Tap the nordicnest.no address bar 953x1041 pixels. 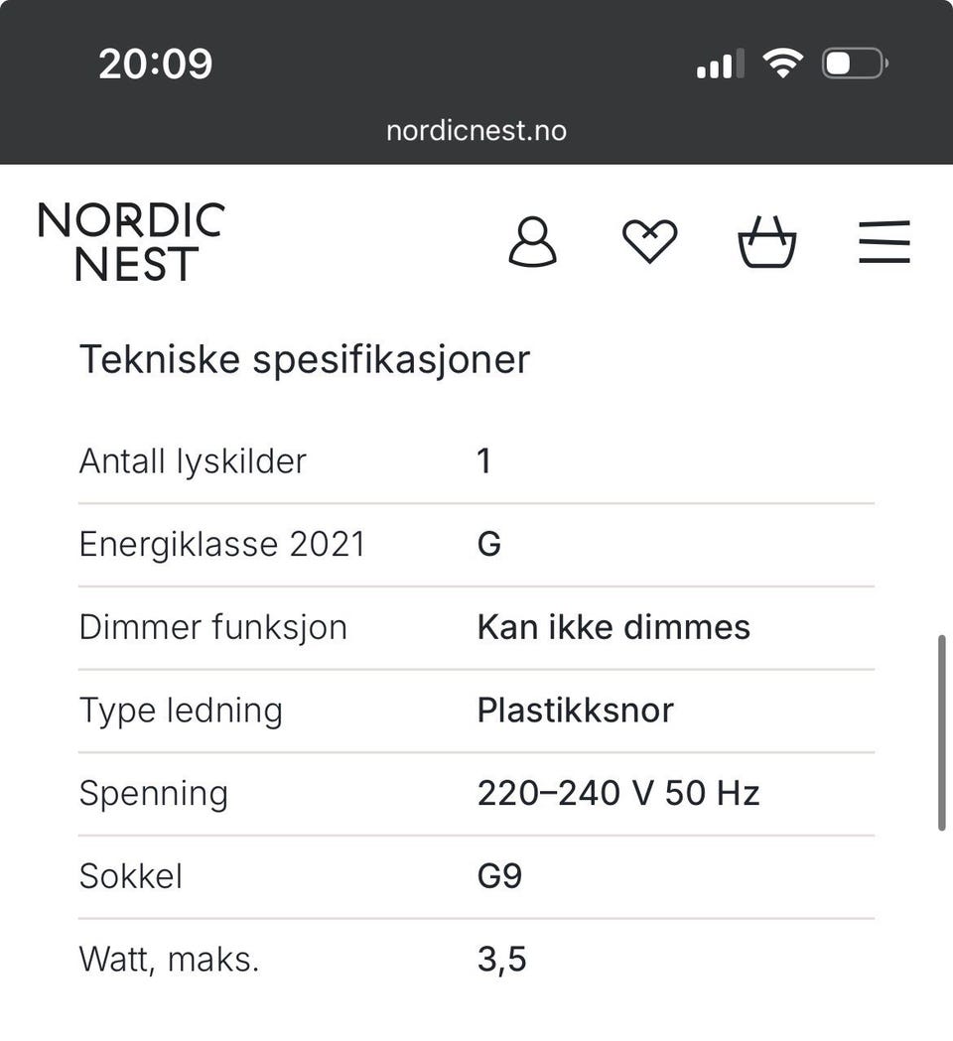[476, 131]
